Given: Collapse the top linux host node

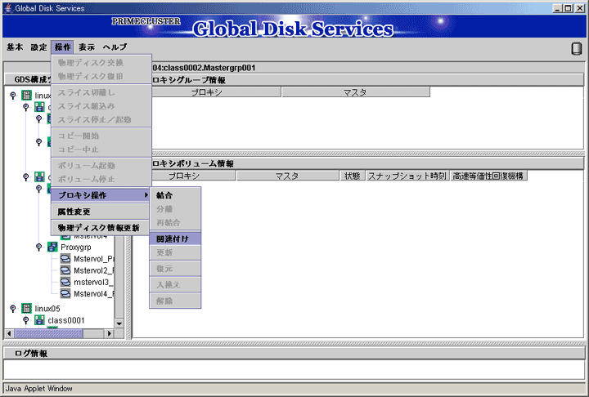Looking at the screenshot, I should pos(13,96).
